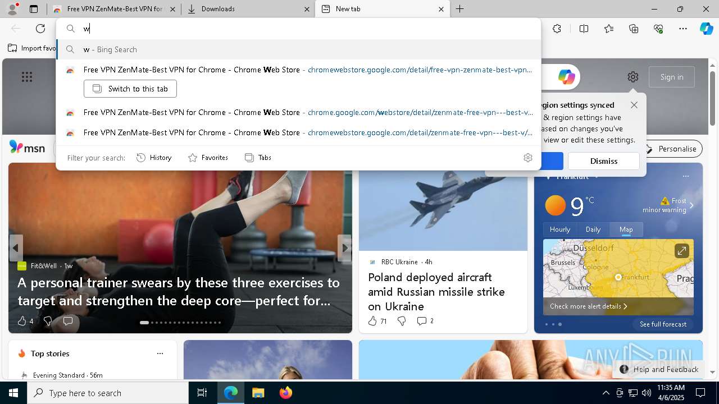This screenshot has width=719, height=404.
Task: Filter suggestions by Favorites
Action: click(x=208, y=158)
